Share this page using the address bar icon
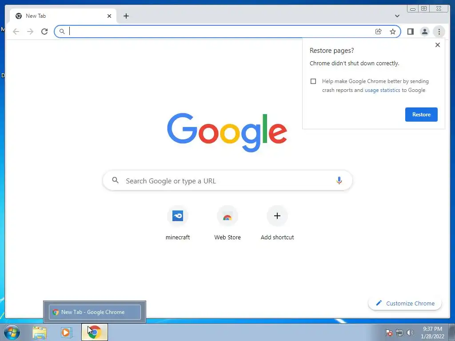Screen dimensions: 455x341 379,32
